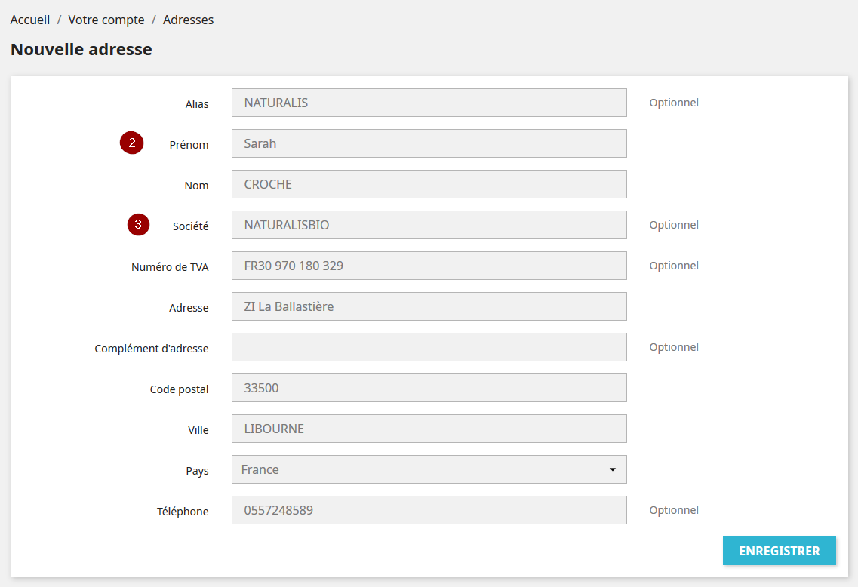Click the Prénom field label
This screenshot has height=587, width=858.
pyautogui.click(x=189, y=145)
